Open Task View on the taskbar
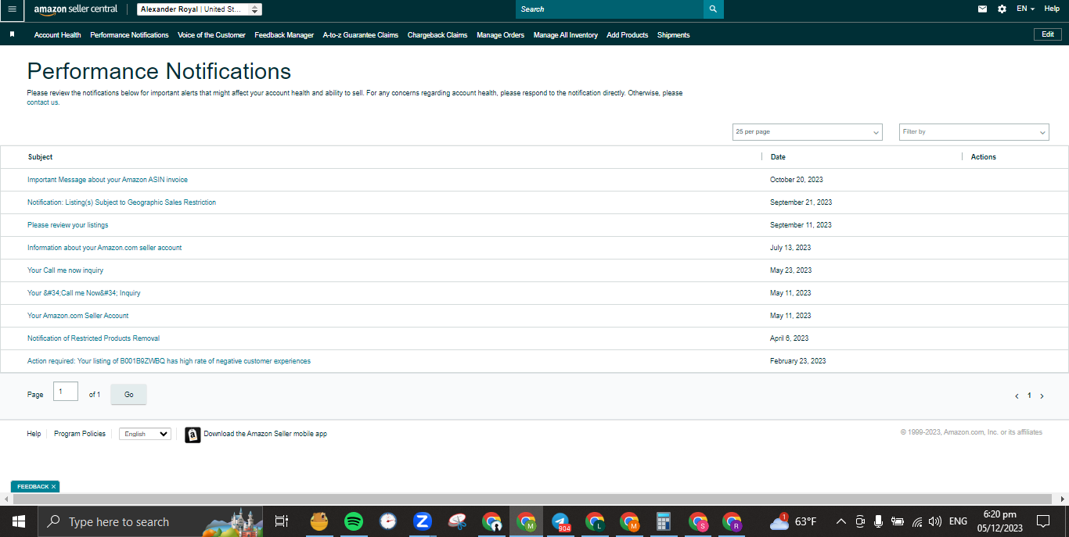The image size is (1069, 537). [x=282, y=521]
